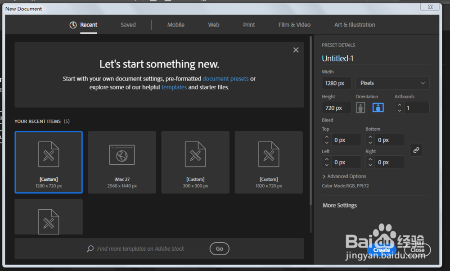The image size is (450, 271).
Task: Open the Pixels units dropdown
Action: click(x=392, y=83)
